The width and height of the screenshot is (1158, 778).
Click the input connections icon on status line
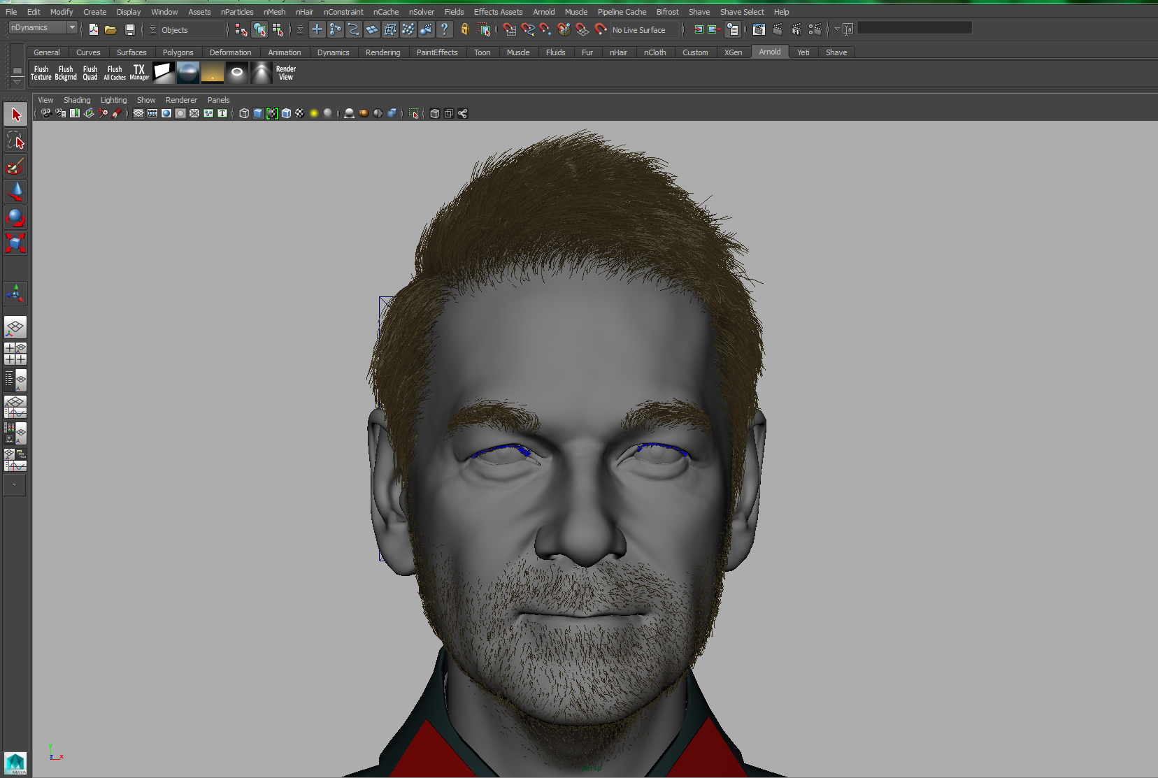[699, 29]
